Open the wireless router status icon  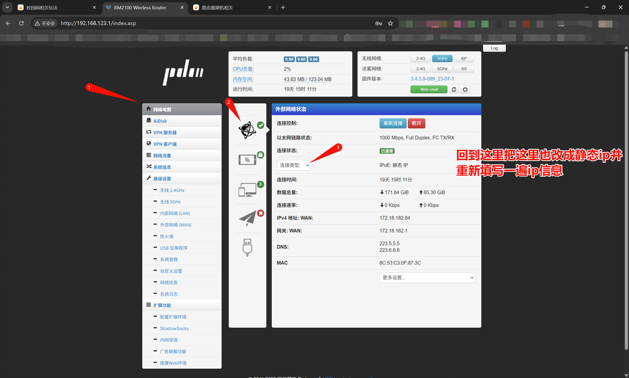tap(247, 160)
